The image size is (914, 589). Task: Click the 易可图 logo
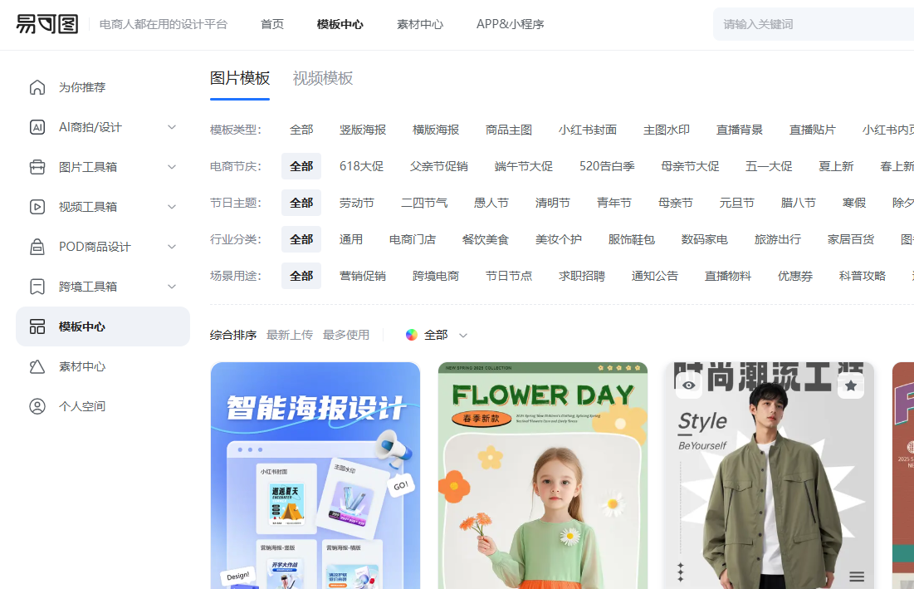pyautogui.click(x=46, y=24)
